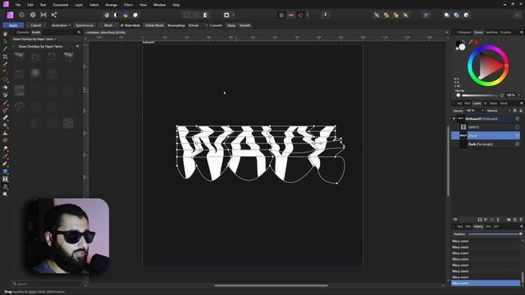Click the snapping magnet icon

click(301, 15)
